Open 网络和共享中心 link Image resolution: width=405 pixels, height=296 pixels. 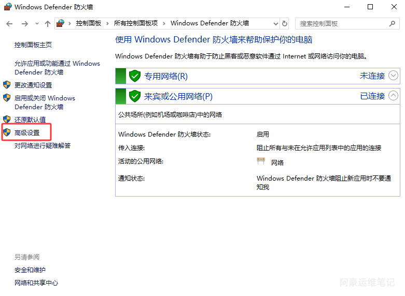36,283
